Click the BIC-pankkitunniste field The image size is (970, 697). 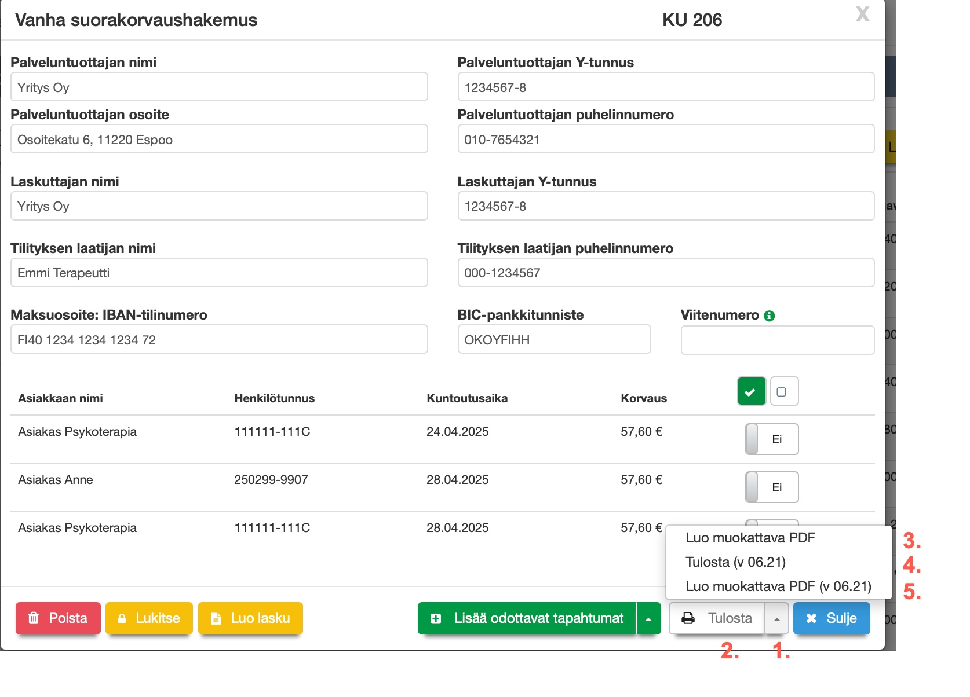(554, 340)
